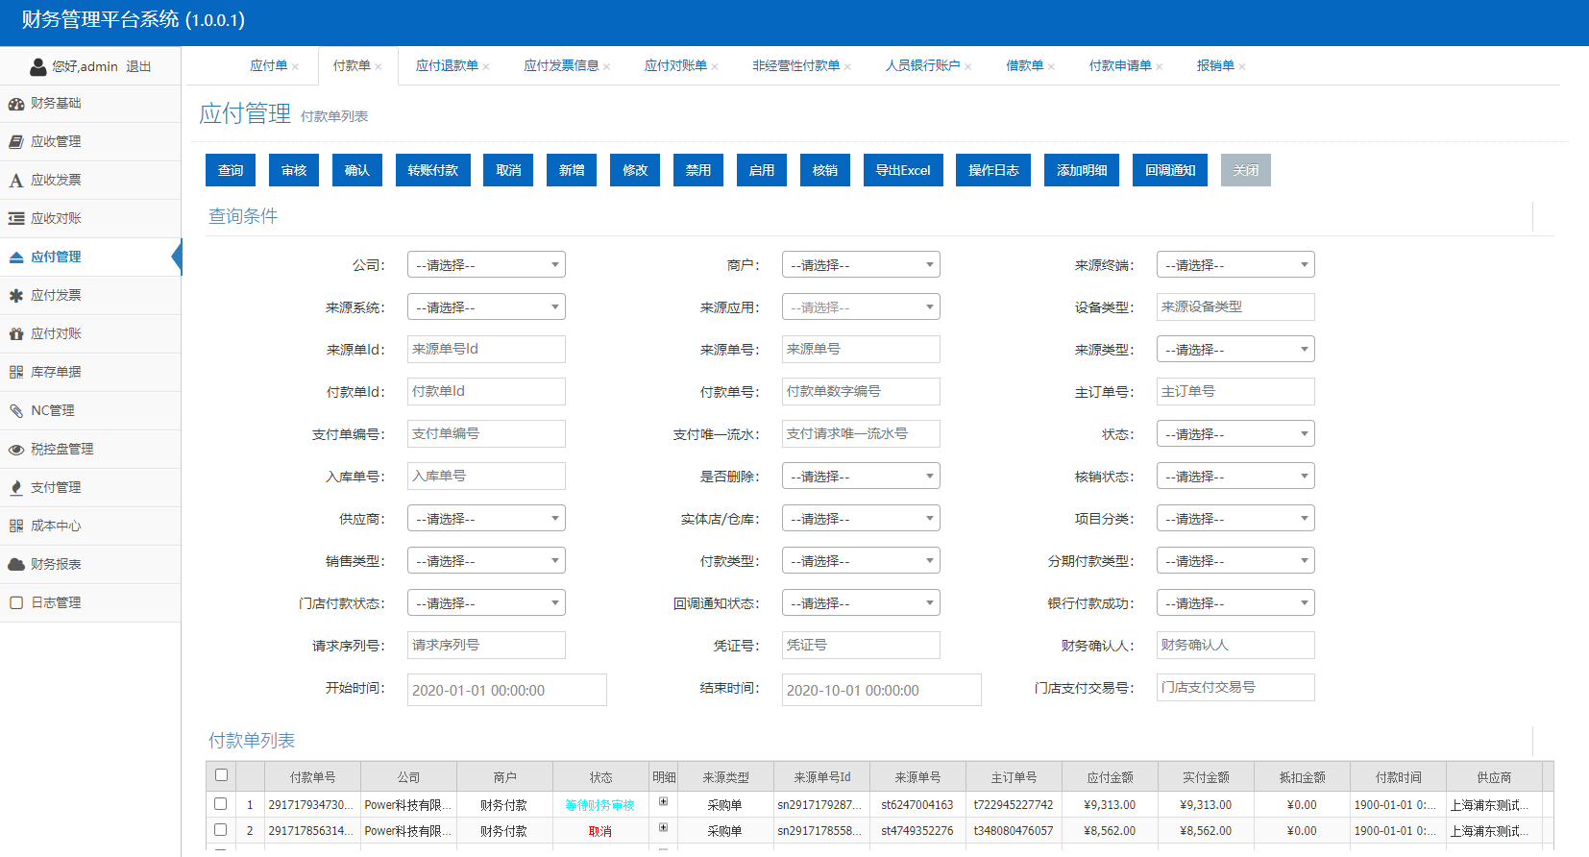
Task: Click the 库存单据 QR code icon
Action: [16, 373]
